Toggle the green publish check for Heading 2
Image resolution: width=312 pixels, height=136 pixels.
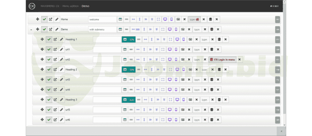(49, 69)
